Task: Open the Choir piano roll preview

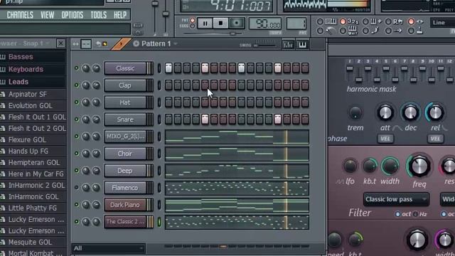Action: (x=237, y=154)
